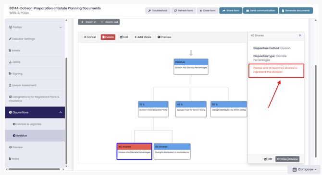
Task: Open Designations for Registered Plans & Insurance
Action: tap(35, 99)
